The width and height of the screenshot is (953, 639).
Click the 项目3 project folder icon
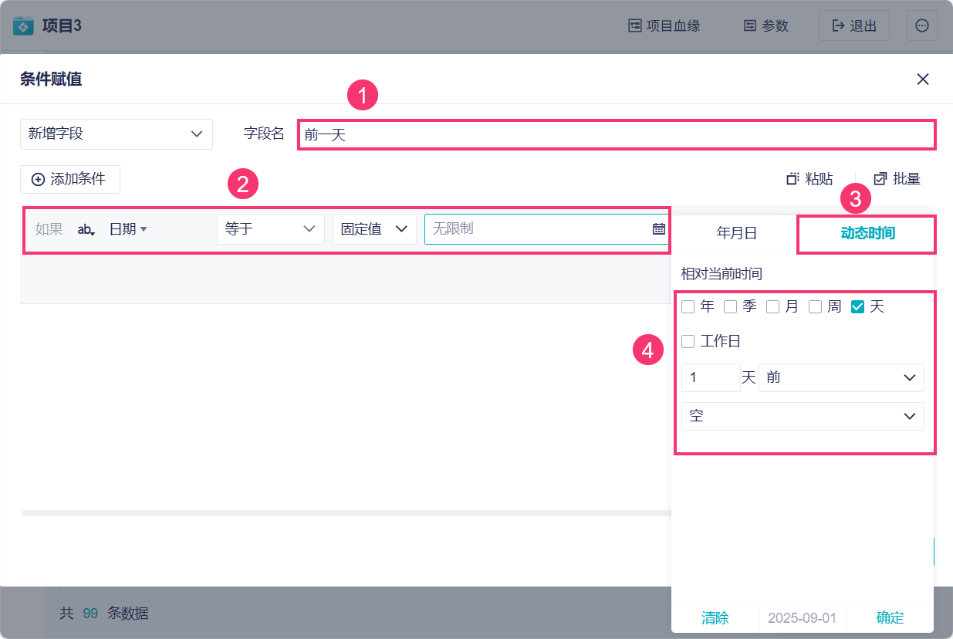[24, 25]
